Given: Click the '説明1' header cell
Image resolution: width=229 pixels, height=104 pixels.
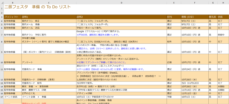Looking at the screenshot, I should 49,17.
